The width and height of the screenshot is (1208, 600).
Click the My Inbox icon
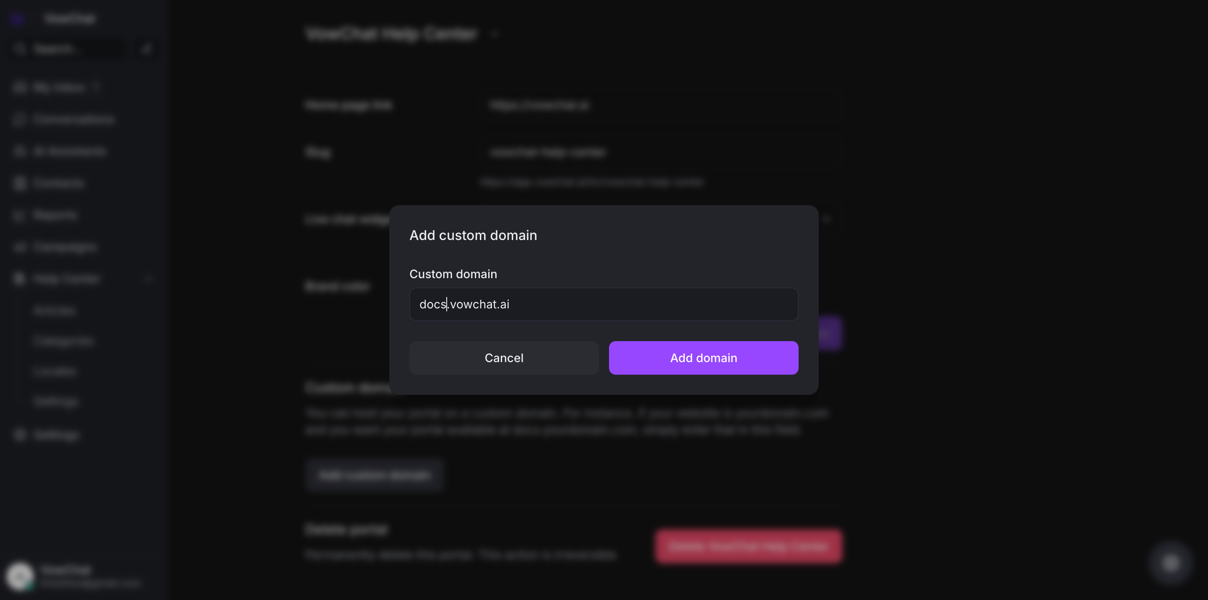tap(19, 87)
